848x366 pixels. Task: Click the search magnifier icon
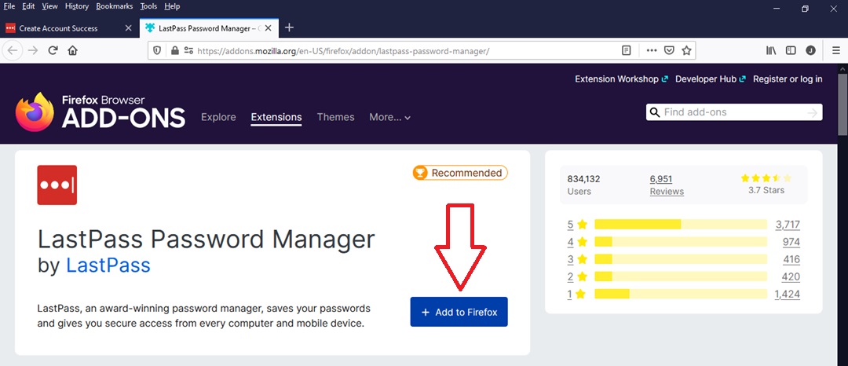[654, 112]
